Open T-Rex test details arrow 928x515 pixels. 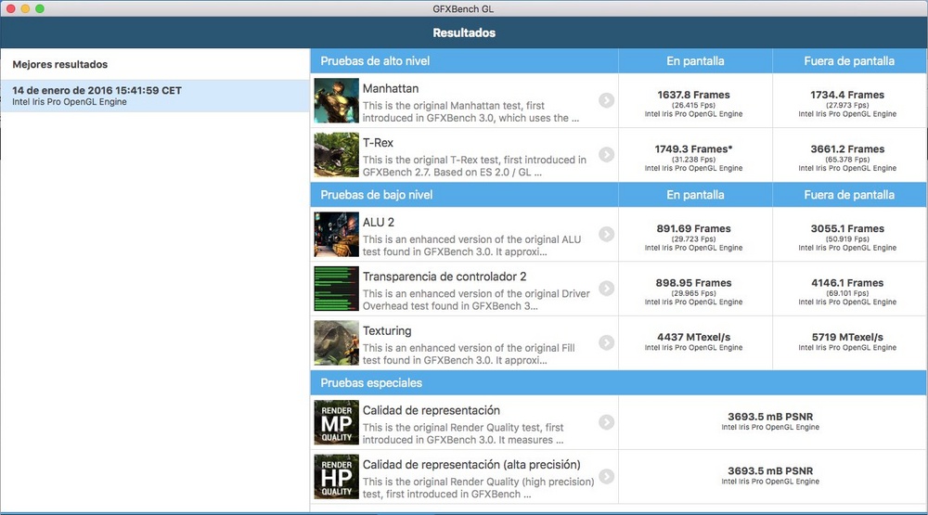point(606,154)
